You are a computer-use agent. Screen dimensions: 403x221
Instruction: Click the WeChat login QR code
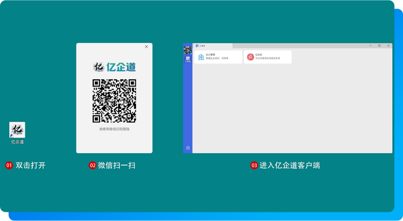coord(114,101)
